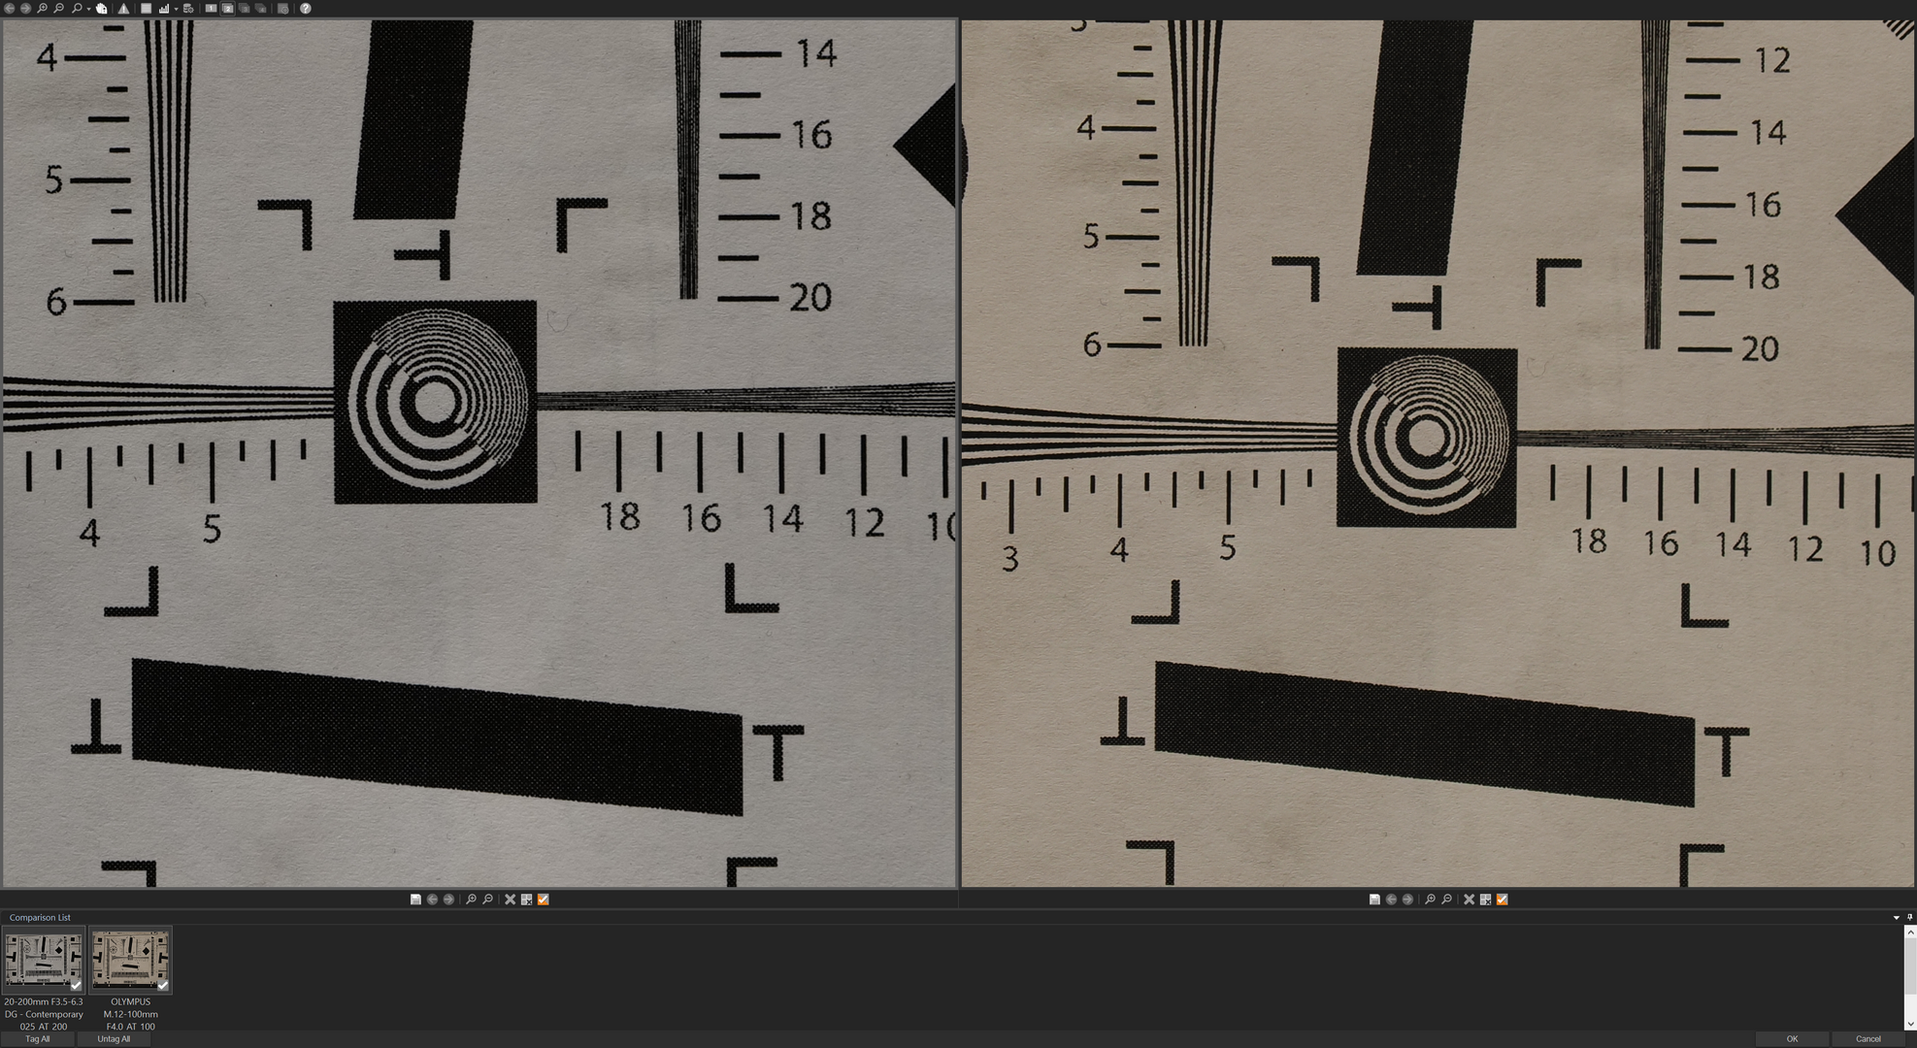Click the database settings icon in the toolbar

187,9
